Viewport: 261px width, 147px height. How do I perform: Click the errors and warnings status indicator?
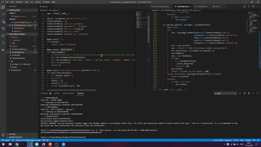tap(46, 140)
